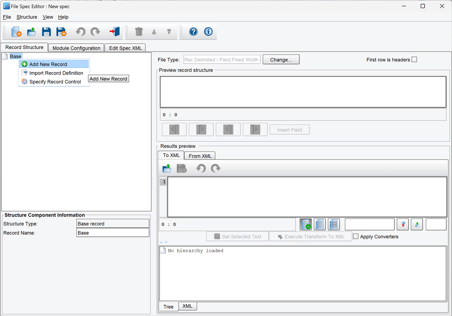Image resolution: width=452 pixels, height=316 pixels.
Task: Click the Change... file type button
Action: click(x=281, y=60)
